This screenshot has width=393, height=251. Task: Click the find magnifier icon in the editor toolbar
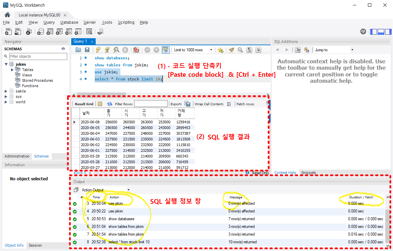(240, 50)
